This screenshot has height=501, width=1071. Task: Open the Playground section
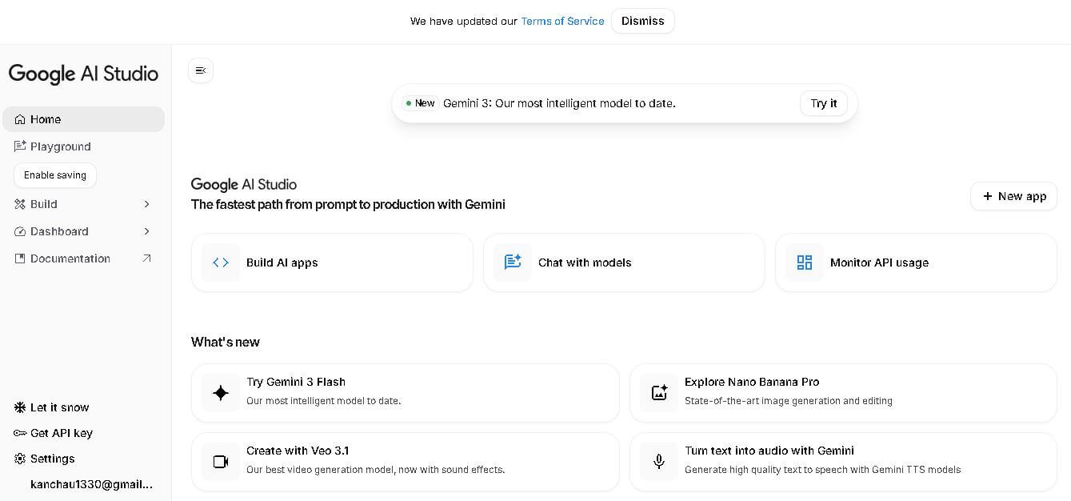[x=61, y=146]
